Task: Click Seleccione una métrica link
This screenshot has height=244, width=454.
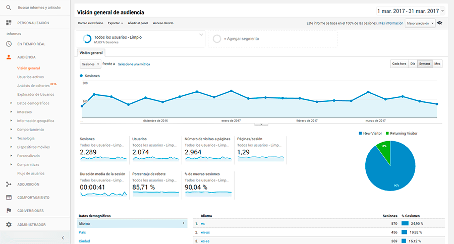Action: click(134, 64)
